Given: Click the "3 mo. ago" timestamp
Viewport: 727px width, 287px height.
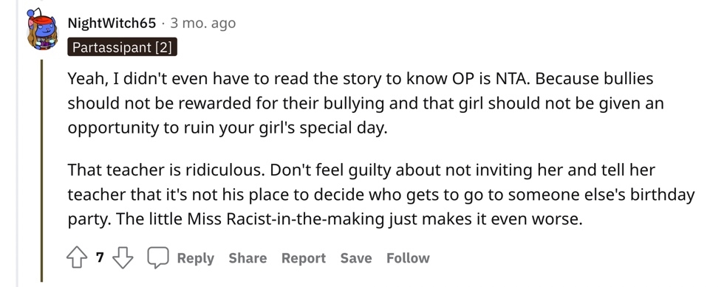Looking at the screenshot, I should tap(202, 23).
